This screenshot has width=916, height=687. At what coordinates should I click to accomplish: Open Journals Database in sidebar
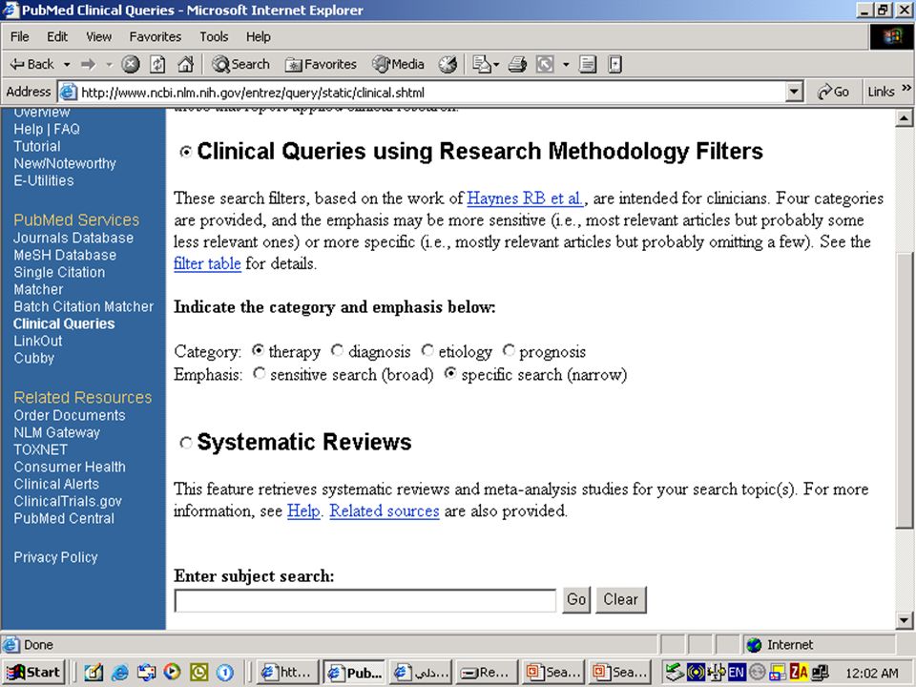click(73, 239)
